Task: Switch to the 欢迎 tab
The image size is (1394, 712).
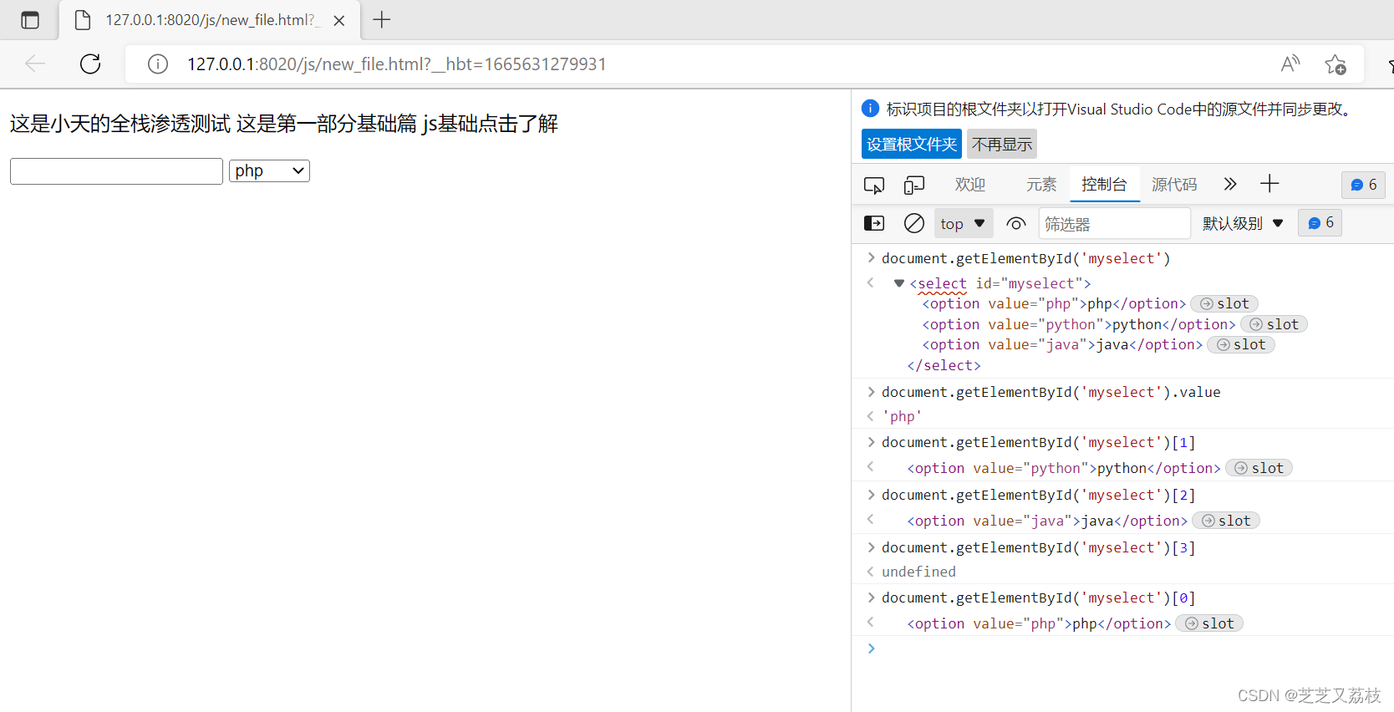Action: 970,184
